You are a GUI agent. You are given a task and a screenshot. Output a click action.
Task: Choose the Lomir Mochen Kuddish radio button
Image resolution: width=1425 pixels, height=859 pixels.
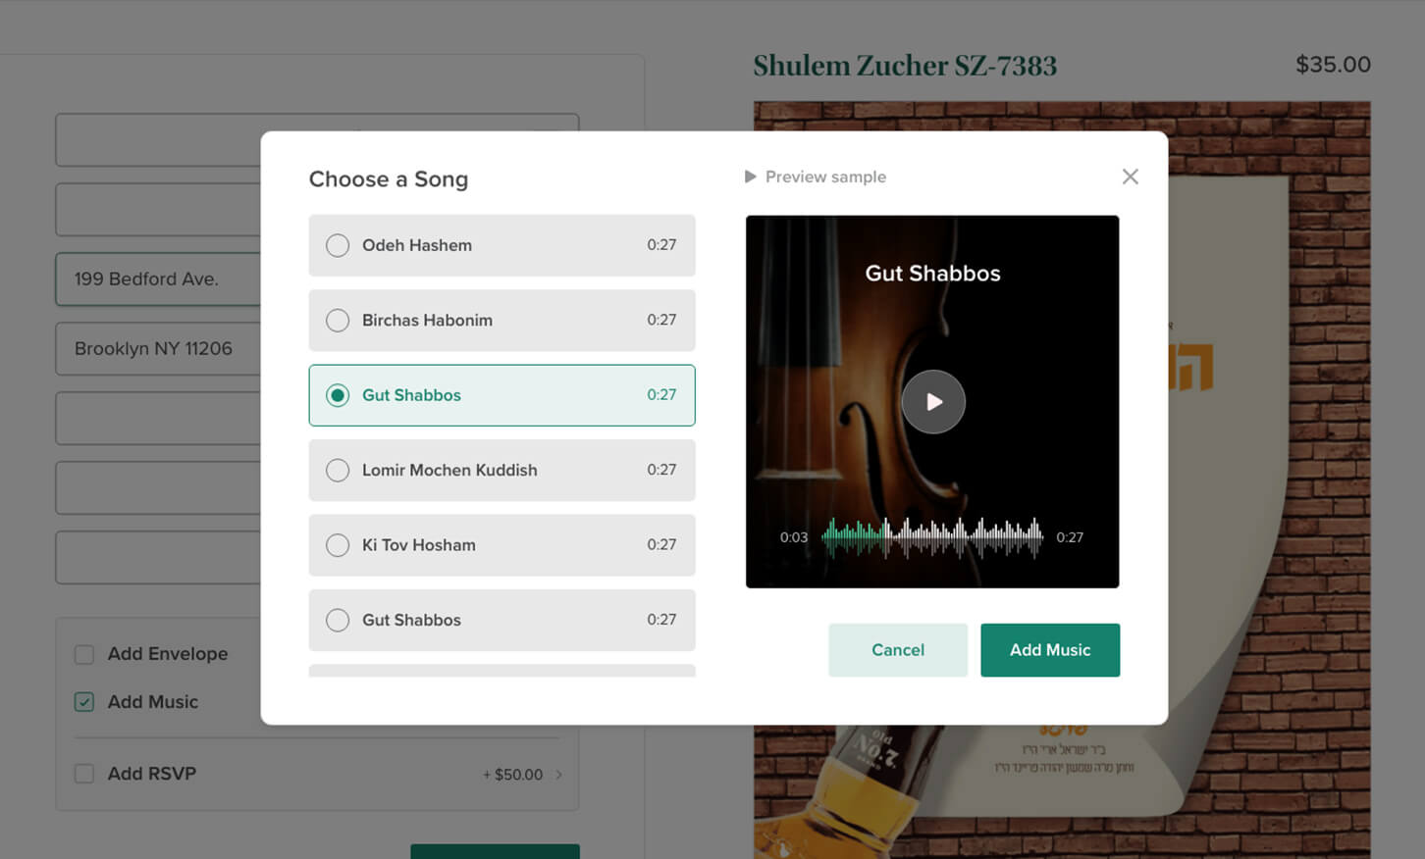coord(338,471)
